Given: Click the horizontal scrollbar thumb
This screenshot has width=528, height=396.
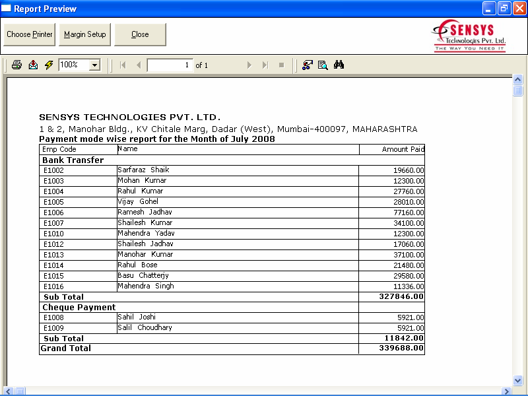Looking at the screenshot, I should point(20,391).
